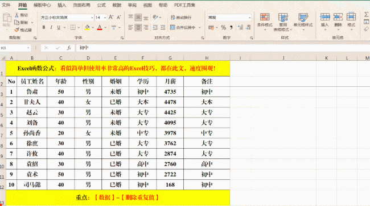
Task: Click the Increase Indent icon
Action: tap(163, 27)
